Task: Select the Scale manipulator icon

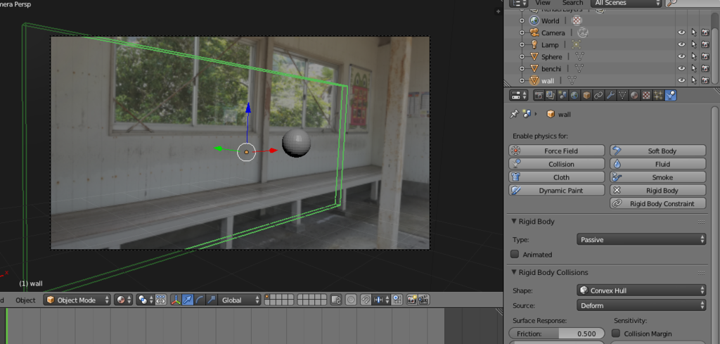Action: pyautogui.click(x=211, y=300)
